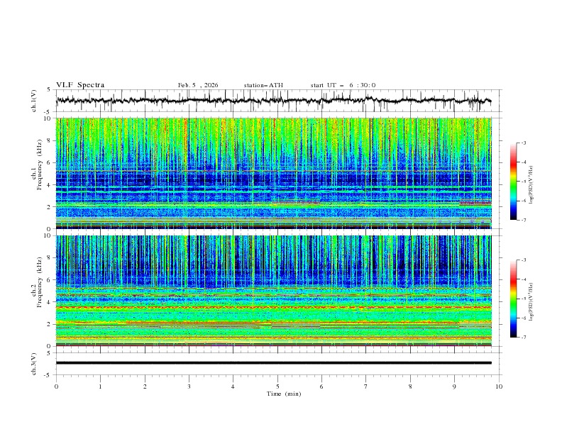Click the '6' kHz tick on ch.2 spectrogram
The height and width of the screenshot is (434, 562).
pos(51,279)
